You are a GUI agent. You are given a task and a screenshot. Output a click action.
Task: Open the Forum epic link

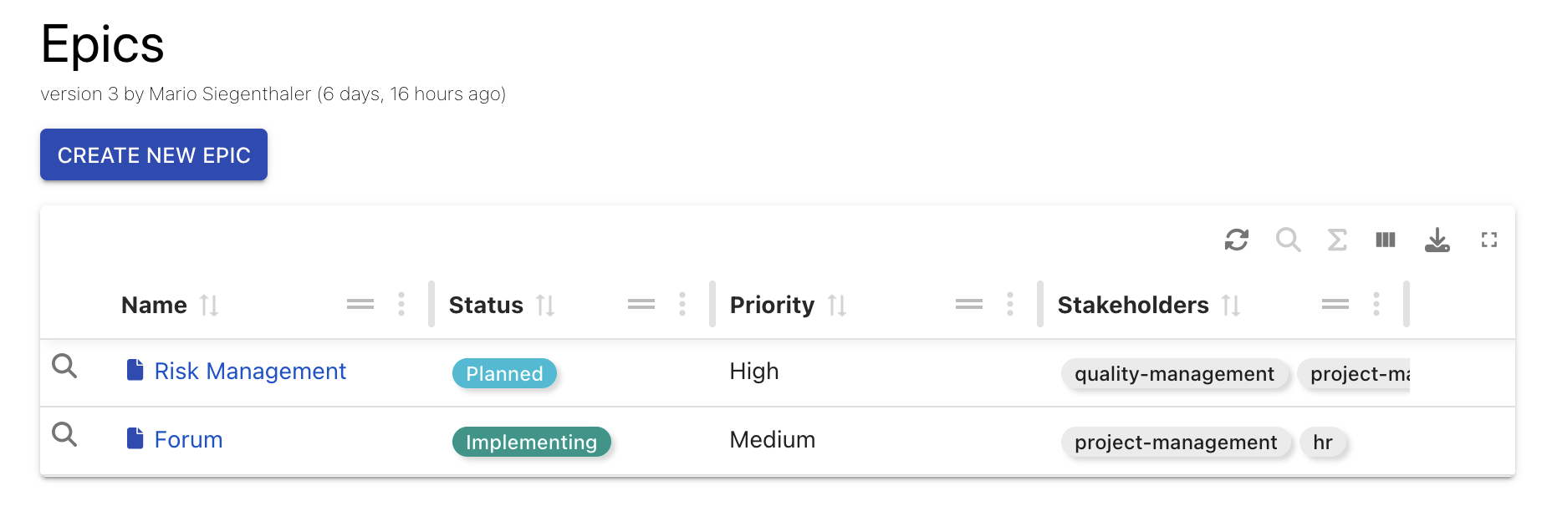(x=188, y=439)
